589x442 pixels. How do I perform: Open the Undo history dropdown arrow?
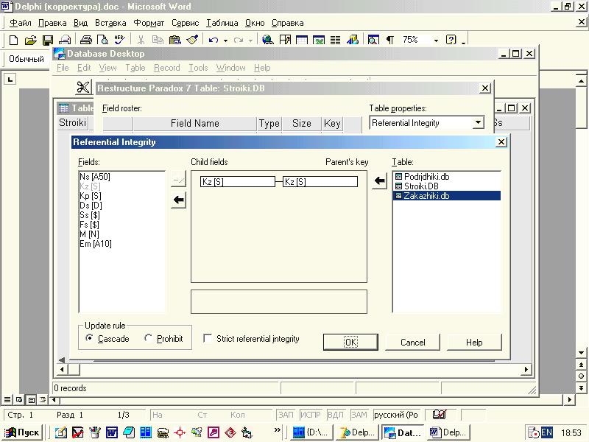point(225,41)
